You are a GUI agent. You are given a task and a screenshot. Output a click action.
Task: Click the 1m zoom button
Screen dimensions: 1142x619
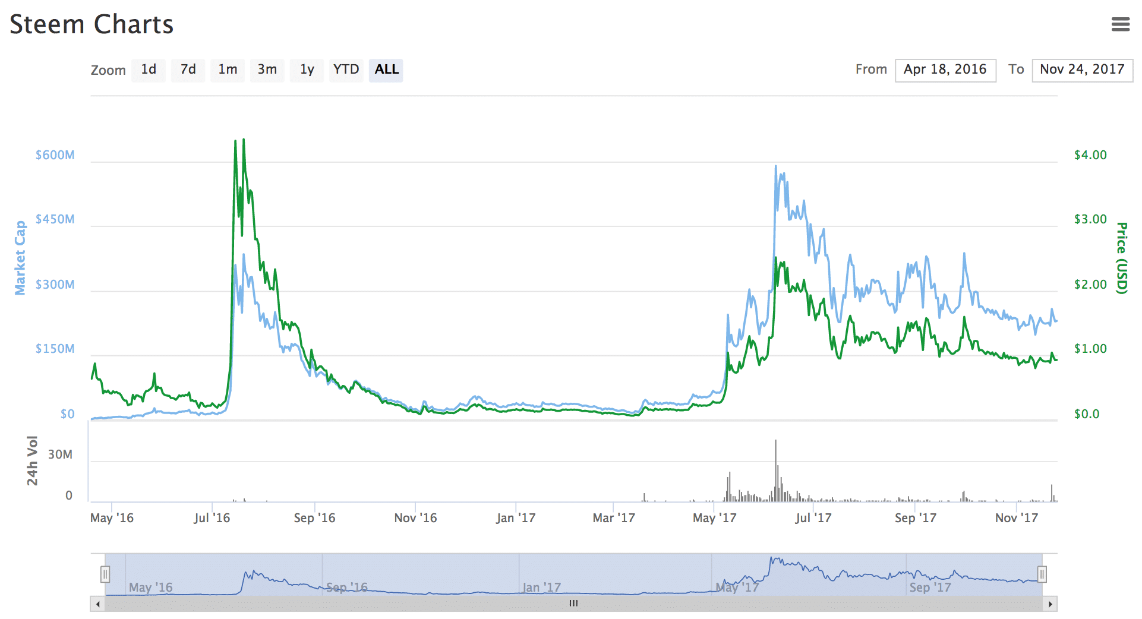point(228,70)
